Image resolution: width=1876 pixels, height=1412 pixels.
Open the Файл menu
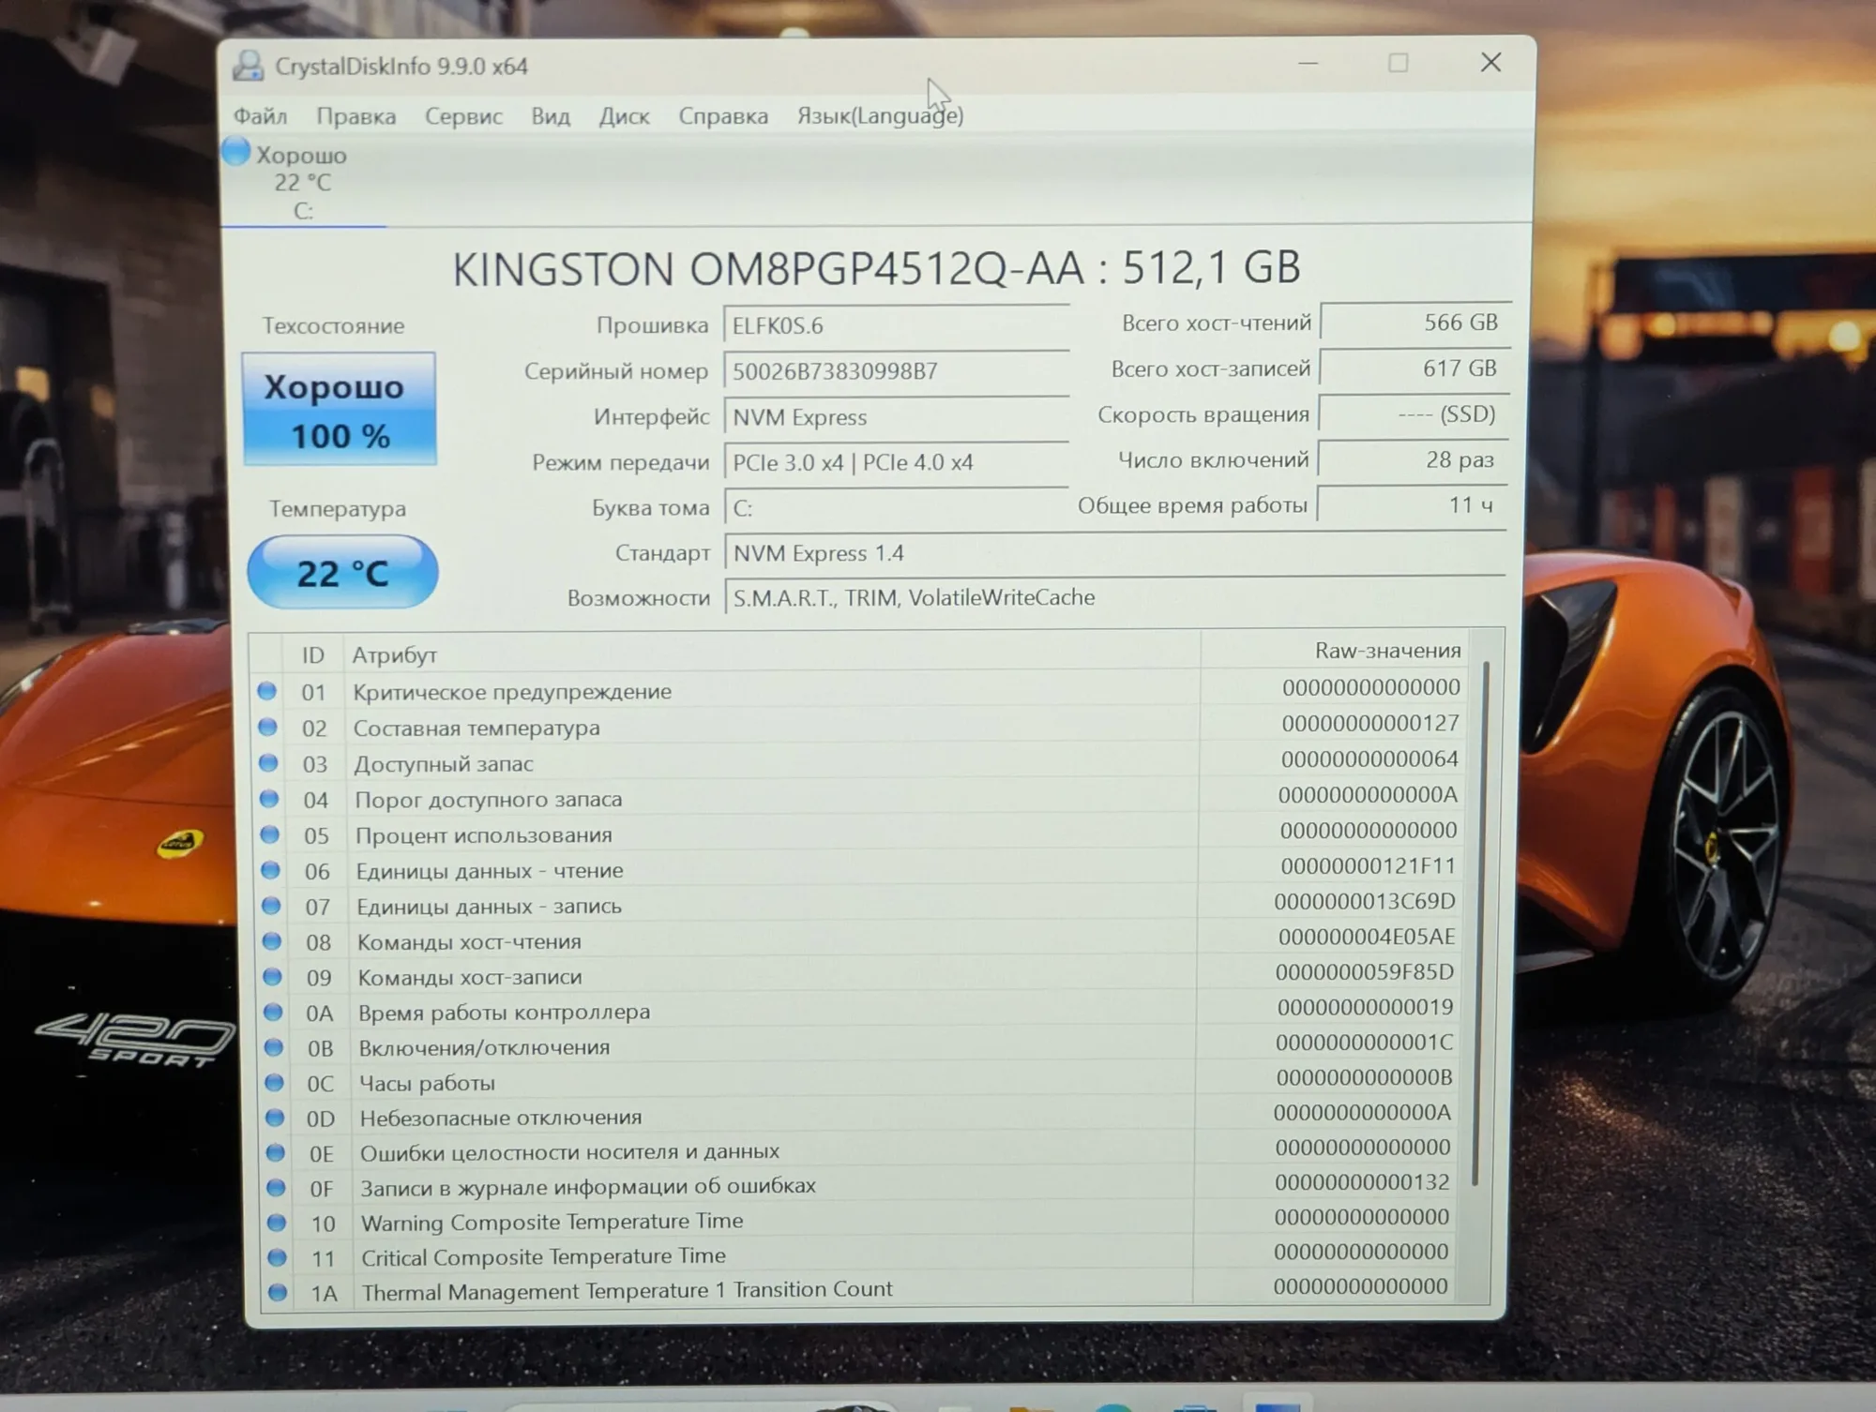[x=260, y=115]
